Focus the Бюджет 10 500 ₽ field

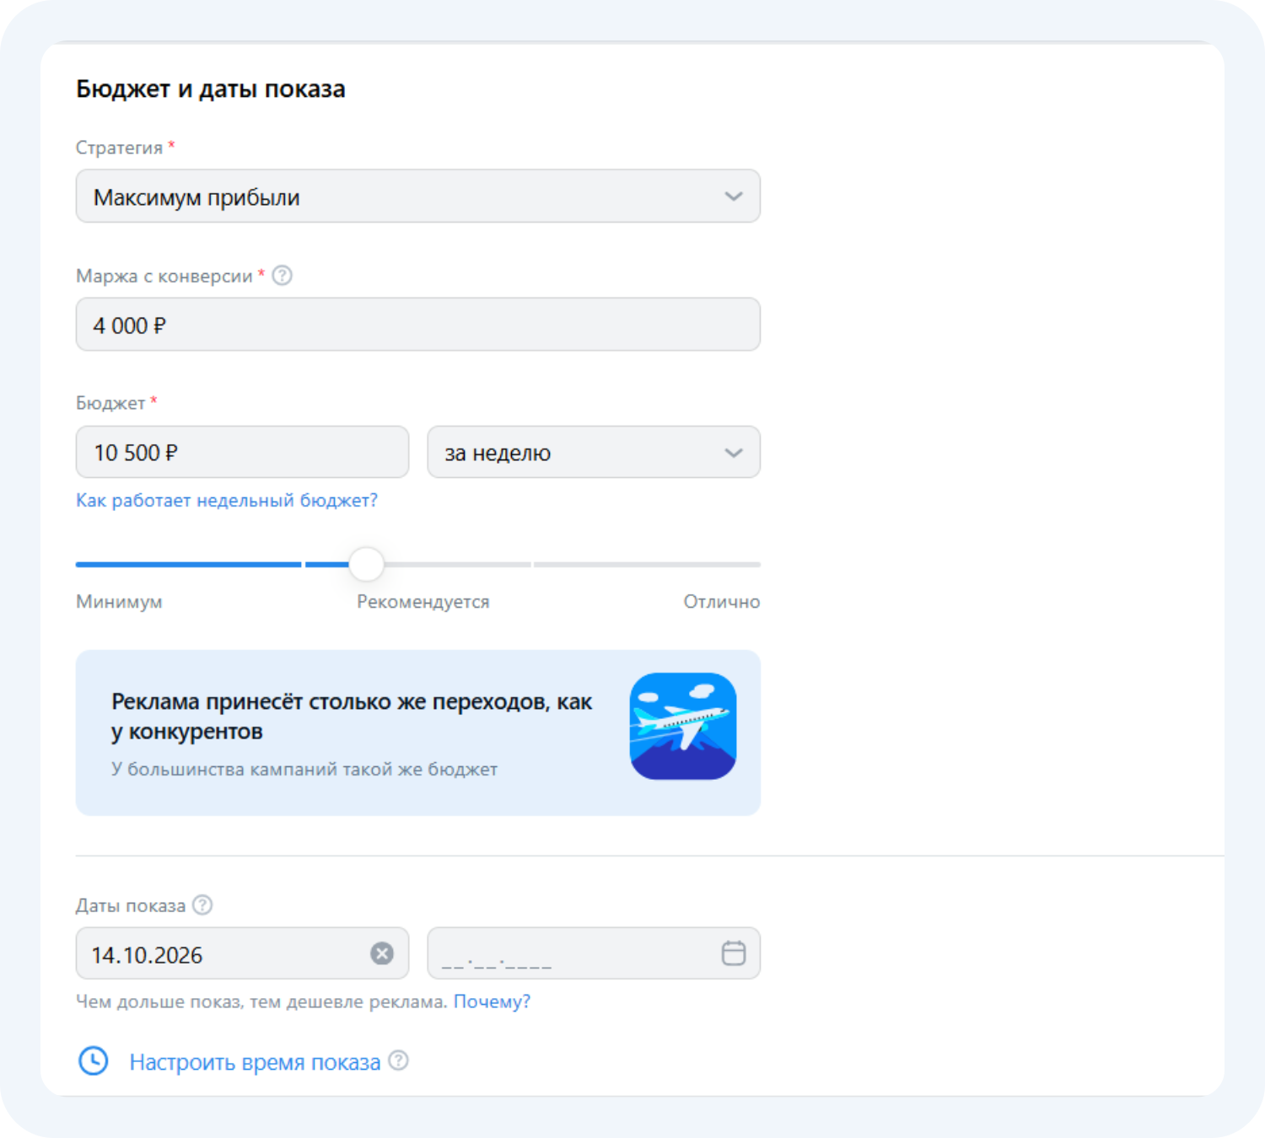click(x=243, y=453)
